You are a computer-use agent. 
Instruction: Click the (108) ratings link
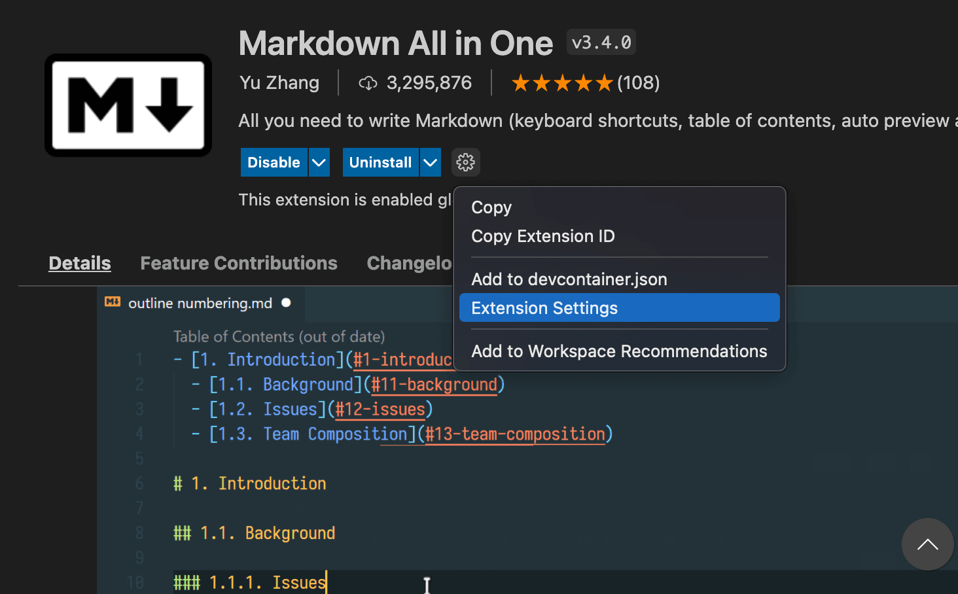(639, 82)
